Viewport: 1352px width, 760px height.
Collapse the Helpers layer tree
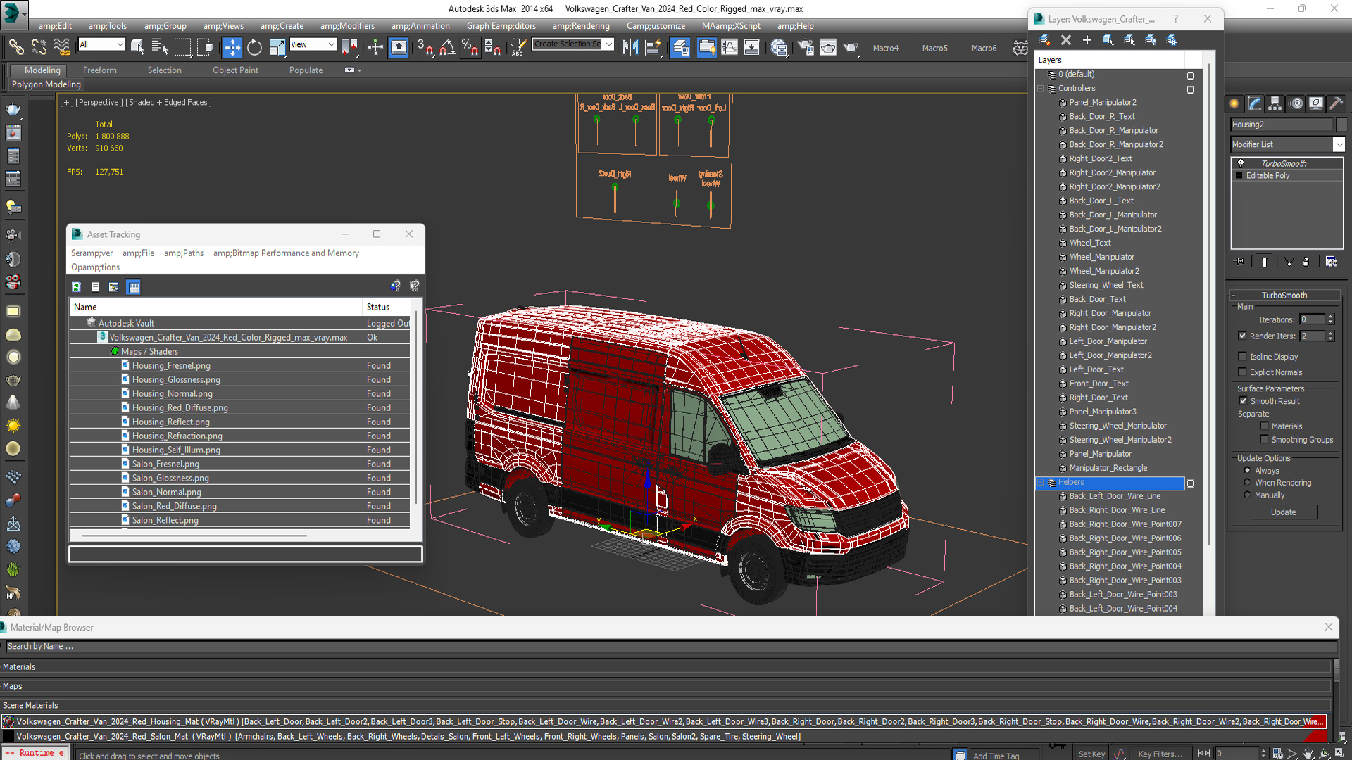coord(1041,483)
